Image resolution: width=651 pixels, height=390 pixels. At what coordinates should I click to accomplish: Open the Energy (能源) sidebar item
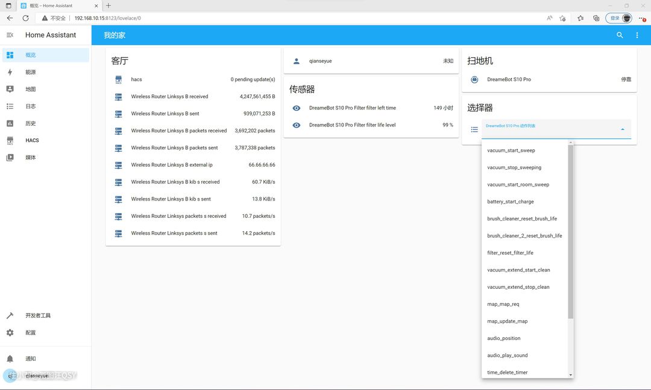tap(30, 72)
